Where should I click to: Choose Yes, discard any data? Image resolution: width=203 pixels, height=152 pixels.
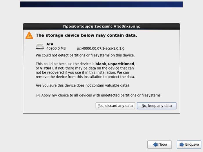115,106
